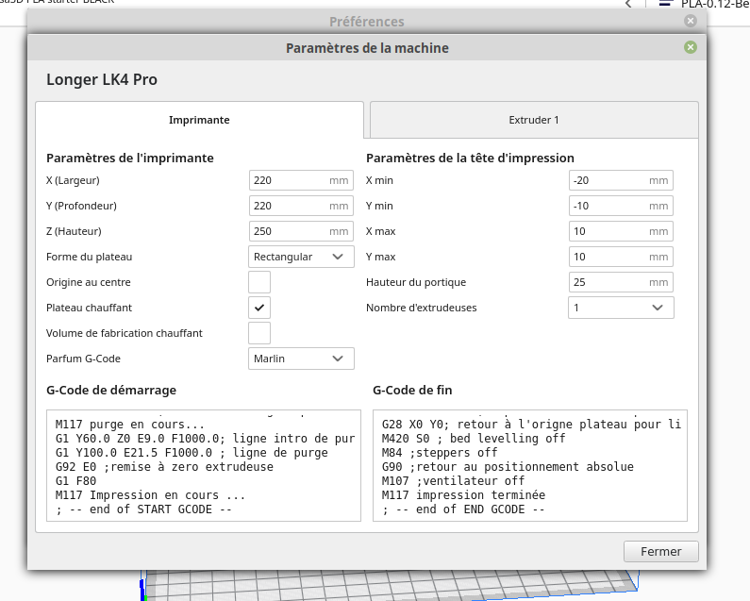Edit the Y (Profondeur) value field
This screenshot has height=601, width=750.
[301, 206]
